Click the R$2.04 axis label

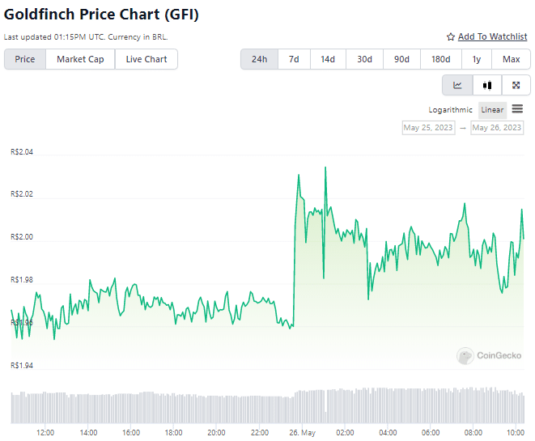pos(22,152)
